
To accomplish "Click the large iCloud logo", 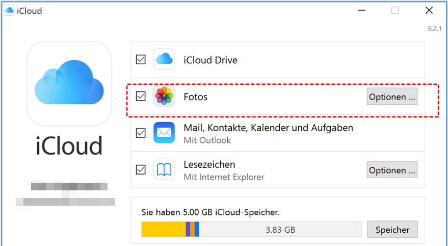I will (69, 83).
